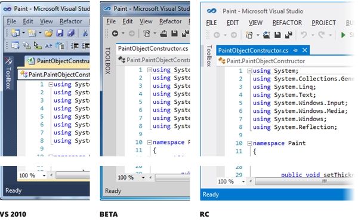
Task: Click the Navigate Backward icon in RC toolbar
Action: (x=217, y=35)
